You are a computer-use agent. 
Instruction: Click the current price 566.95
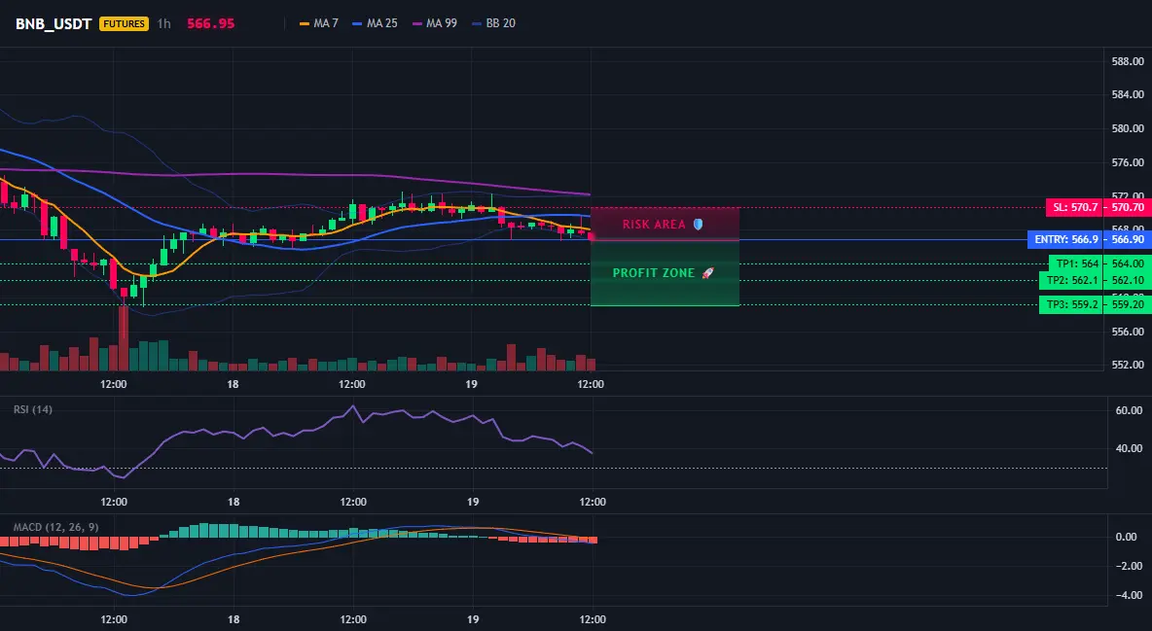(x=211, y=23)
